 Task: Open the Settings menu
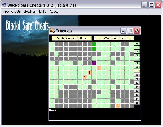tap(30, 12)
